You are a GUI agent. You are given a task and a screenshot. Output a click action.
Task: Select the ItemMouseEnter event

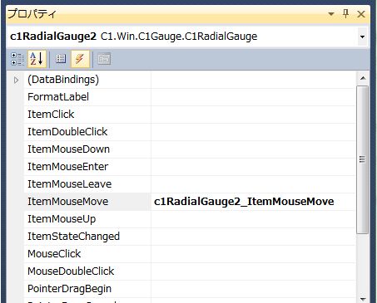pyautogui.click(x=67, y=167)
